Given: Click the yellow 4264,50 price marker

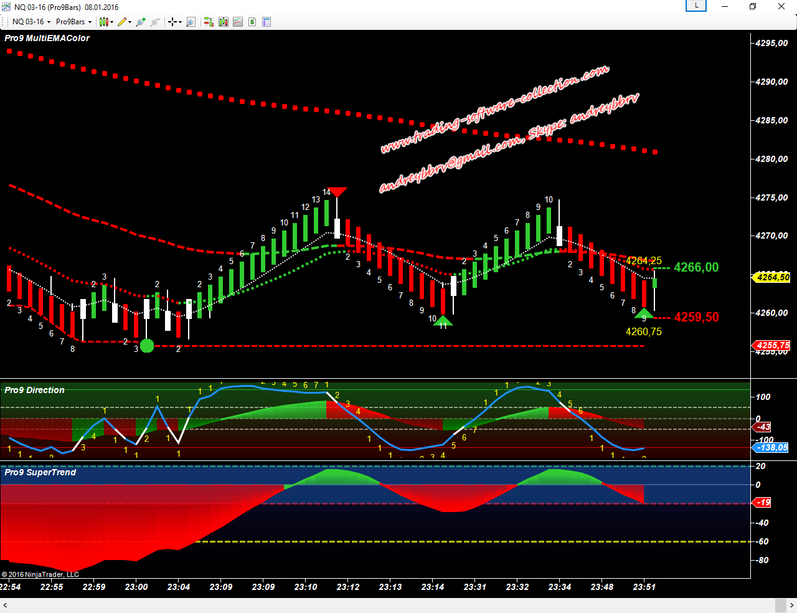Looking at the screenshot, I should 772,277.
